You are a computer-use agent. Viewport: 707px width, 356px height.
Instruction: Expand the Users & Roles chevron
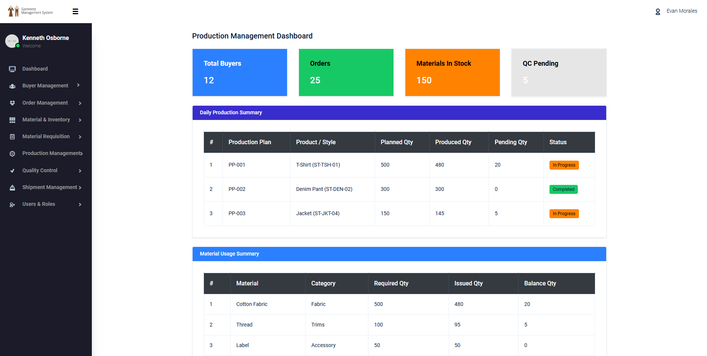pos(80,204)
